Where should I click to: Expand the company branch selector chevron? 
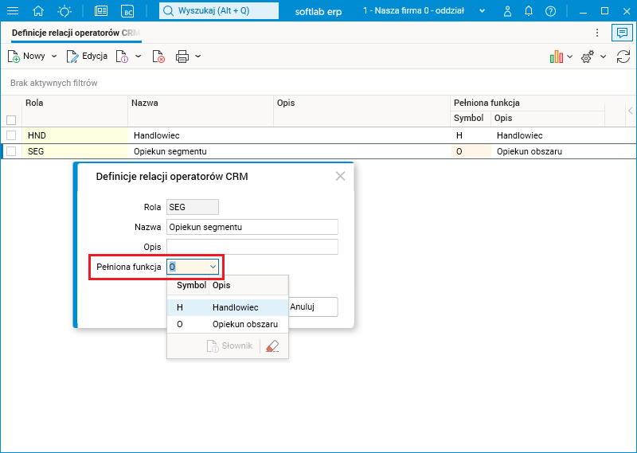point(483,11)
